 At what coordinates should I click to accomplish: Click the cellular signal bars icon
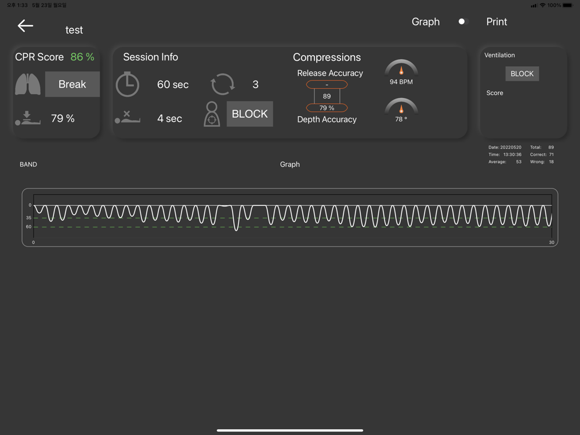coord(534,6)
